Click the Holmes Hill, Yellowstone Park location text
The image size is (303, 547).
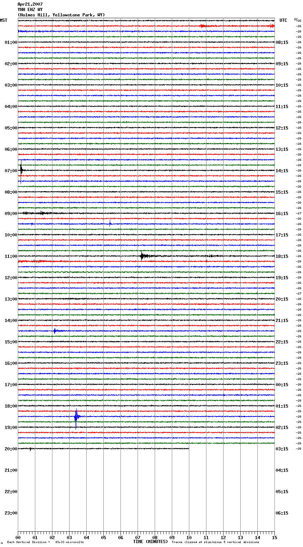click(61, 15)
